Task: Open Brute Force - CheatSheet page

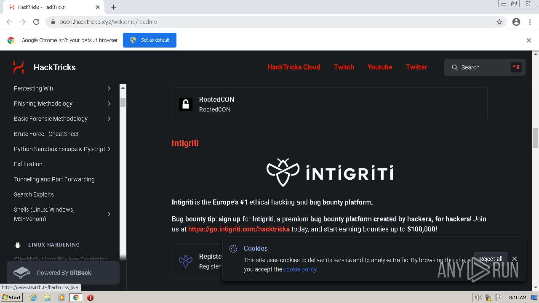Action: (46, 134)
